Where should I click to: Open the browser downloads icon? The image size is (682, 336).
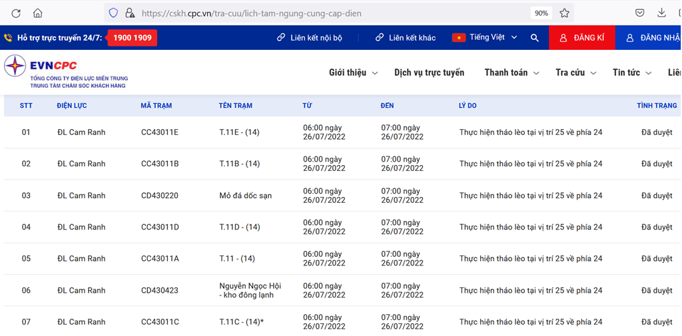[661, 13]
